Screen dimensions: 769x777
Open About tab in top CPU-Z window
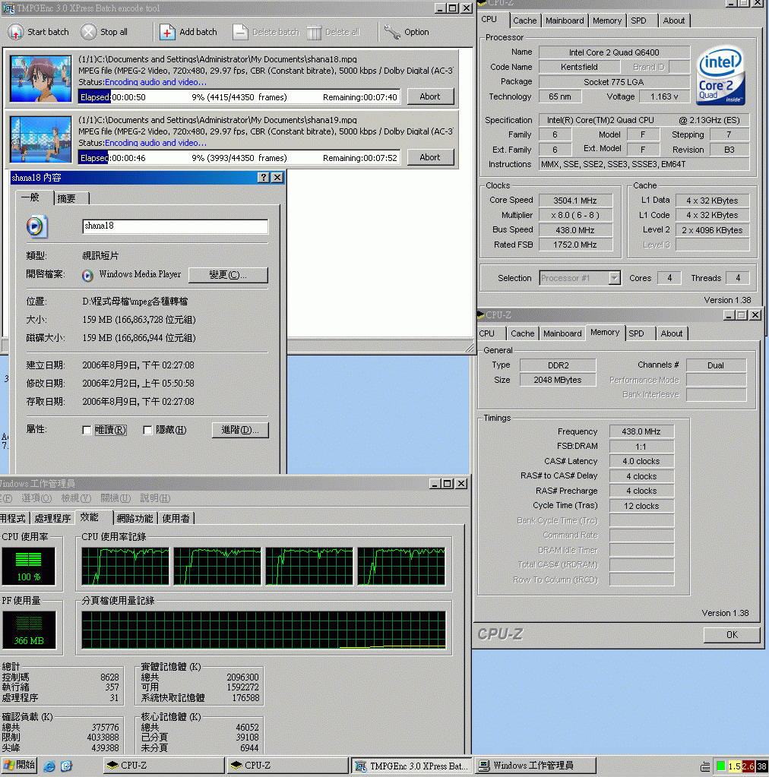tap(674, 21)
